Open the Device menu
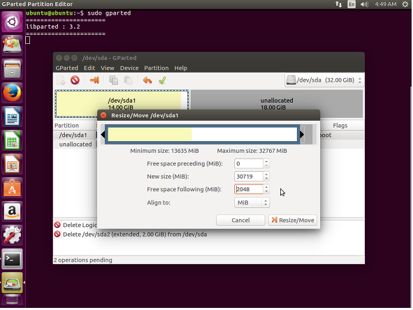413x310 pixels. pyautogui.click(x=129, y=68)
